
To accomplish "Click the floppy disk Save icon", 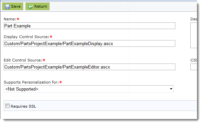I will point(7,7).
